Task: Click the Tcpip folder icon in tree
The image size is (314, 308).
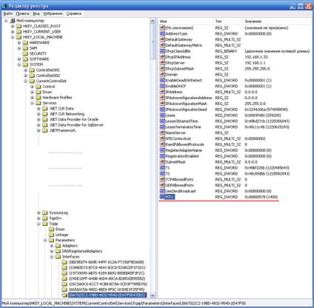Action: click(45, 224)
